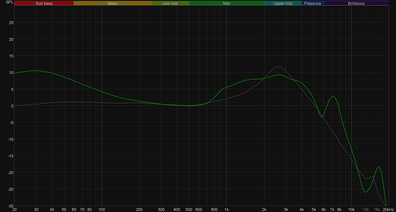Click the dimmed 13k frequency axis label
The width and height of the screenshot is (396, 212).
(366, 209)
